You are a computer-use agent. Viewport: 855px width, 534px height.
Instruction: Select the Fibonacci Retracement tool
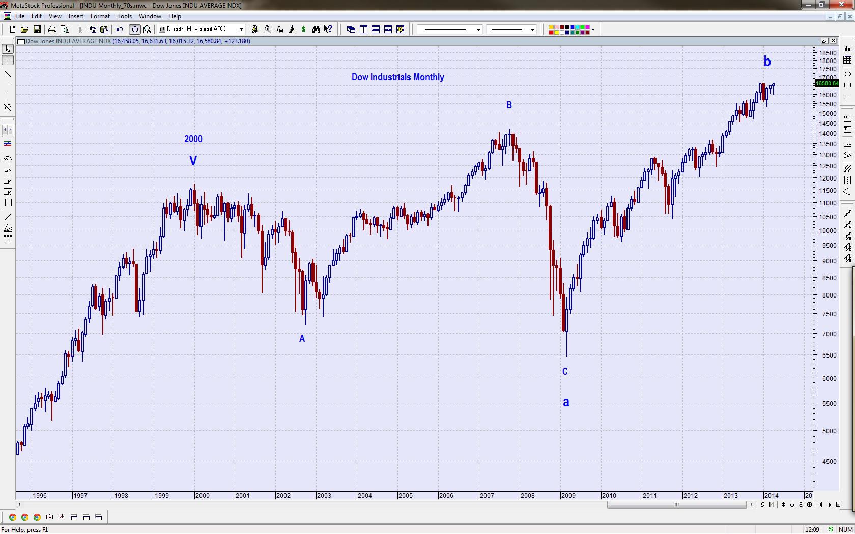point(8,192)
